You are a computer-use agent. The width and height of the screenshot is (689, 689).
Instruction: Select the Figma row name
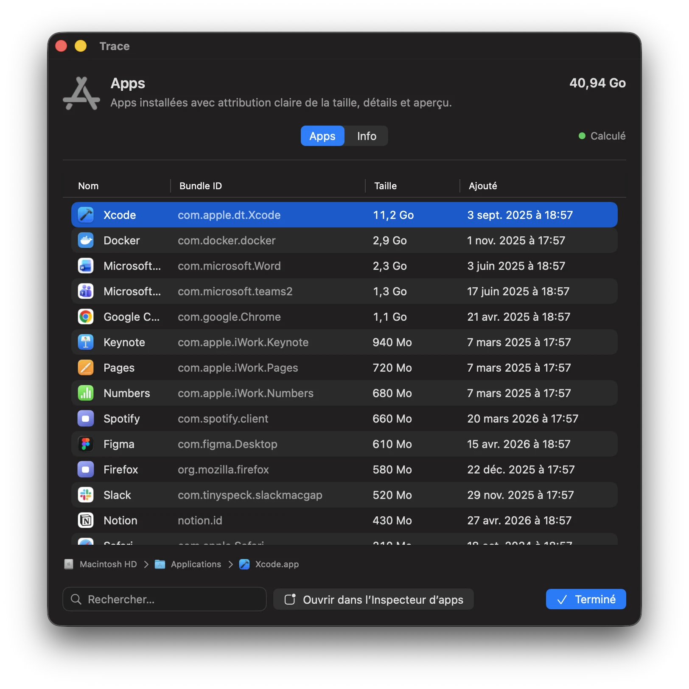pos(119,444)
